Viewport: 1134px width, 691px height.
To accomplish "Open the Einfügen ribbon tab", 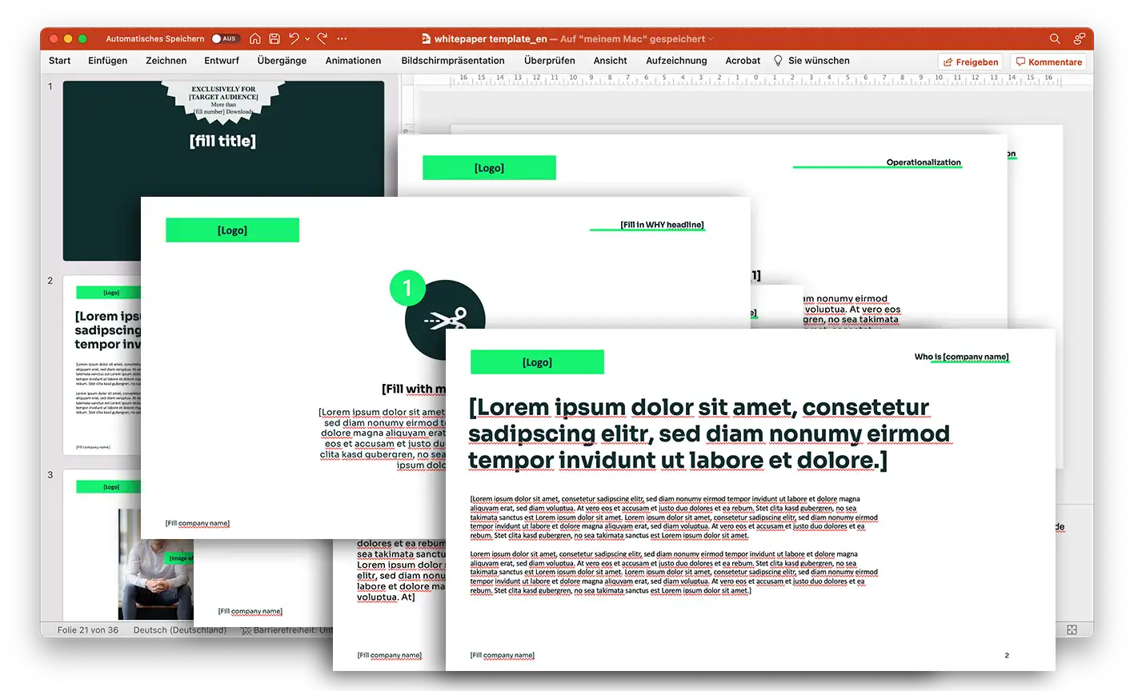I will click(x=107, y=61).
